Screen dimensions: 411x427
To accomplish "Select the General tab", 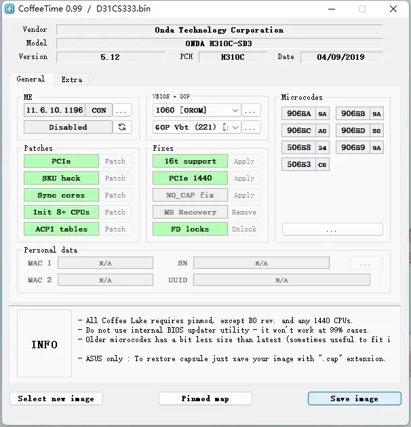I will coord(31,79).
